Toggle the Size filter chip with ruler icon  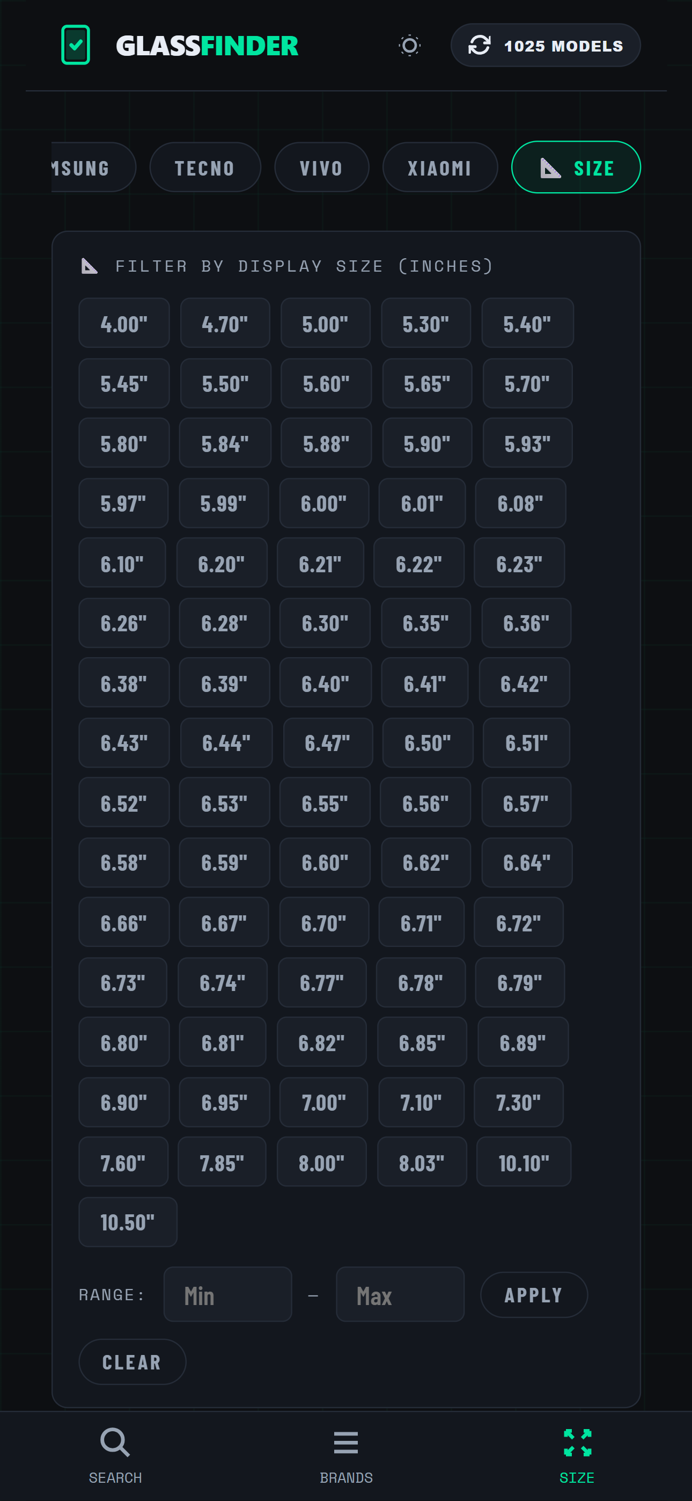pos(576,168)
